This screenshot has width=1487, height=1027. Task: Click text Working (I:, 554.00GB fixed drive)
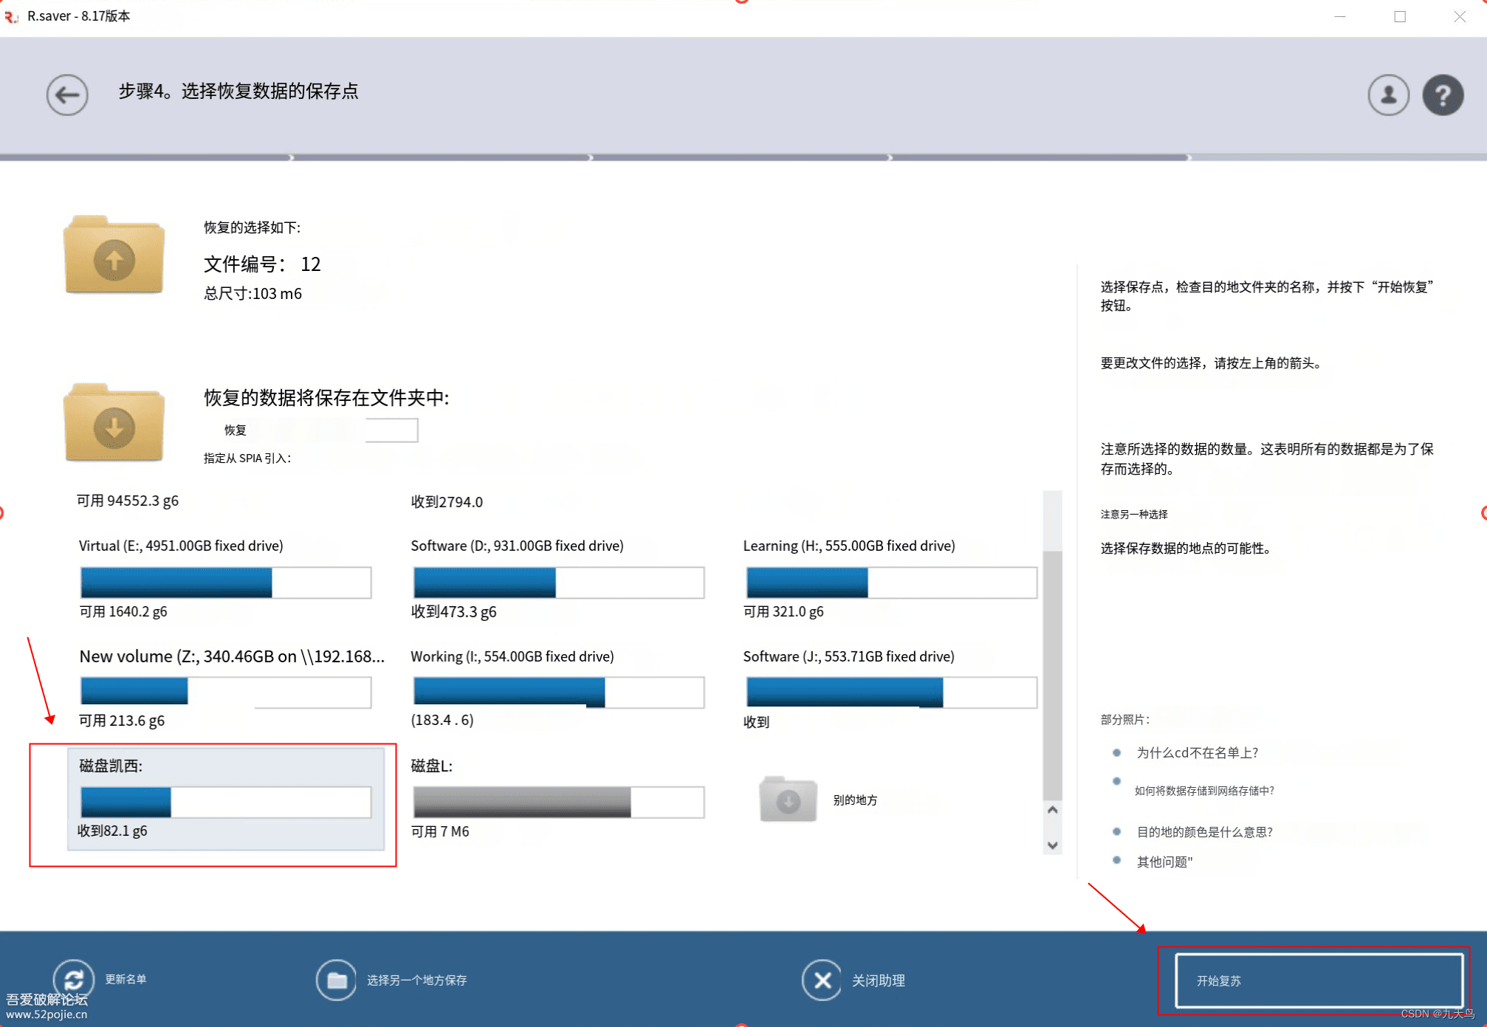click(x=512, y=656)
